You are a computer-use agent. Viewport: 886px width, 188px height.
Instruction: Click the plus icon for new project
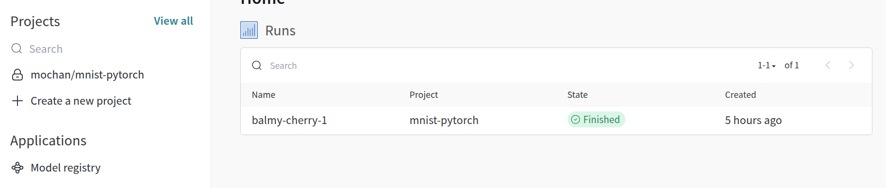[17, 101]
